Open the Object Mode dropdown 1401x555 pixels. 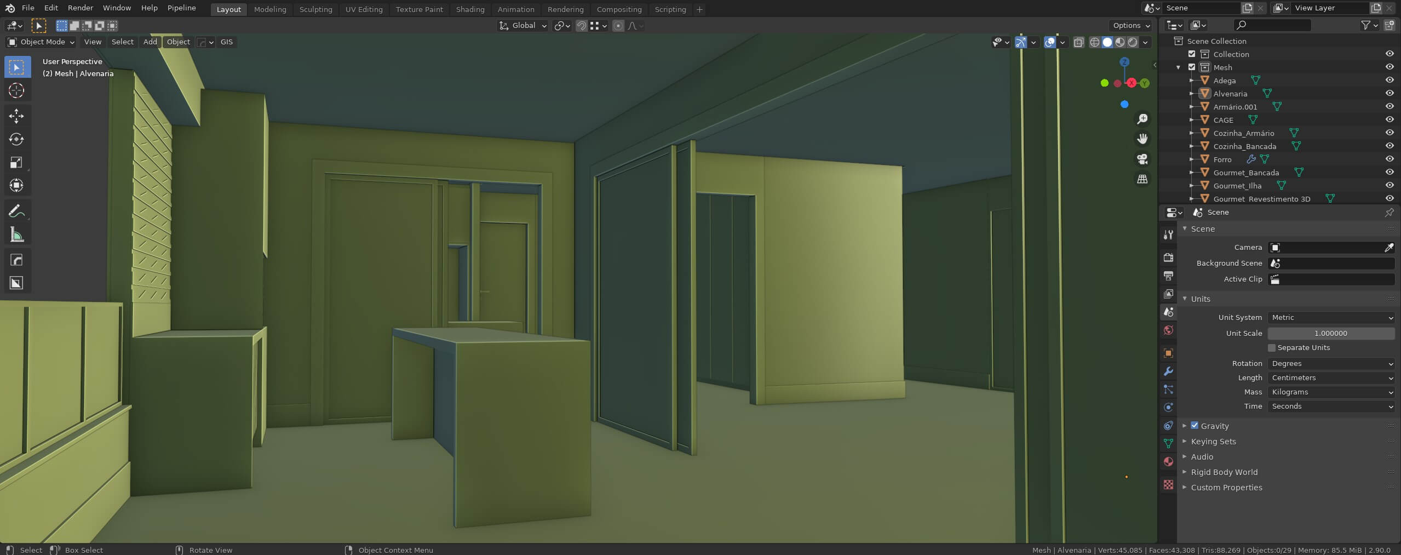[x=41, y=42]
